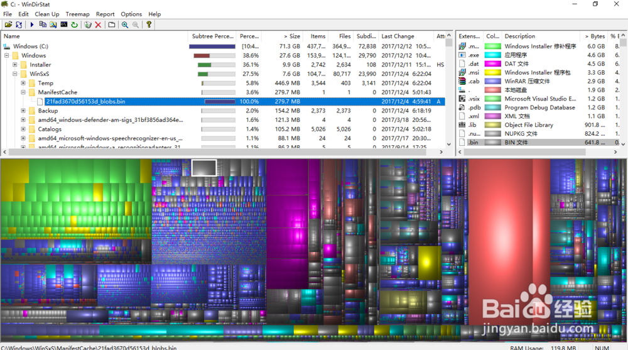Select the Catalogs folder row

pyautogui.click(x=224, y=129)
